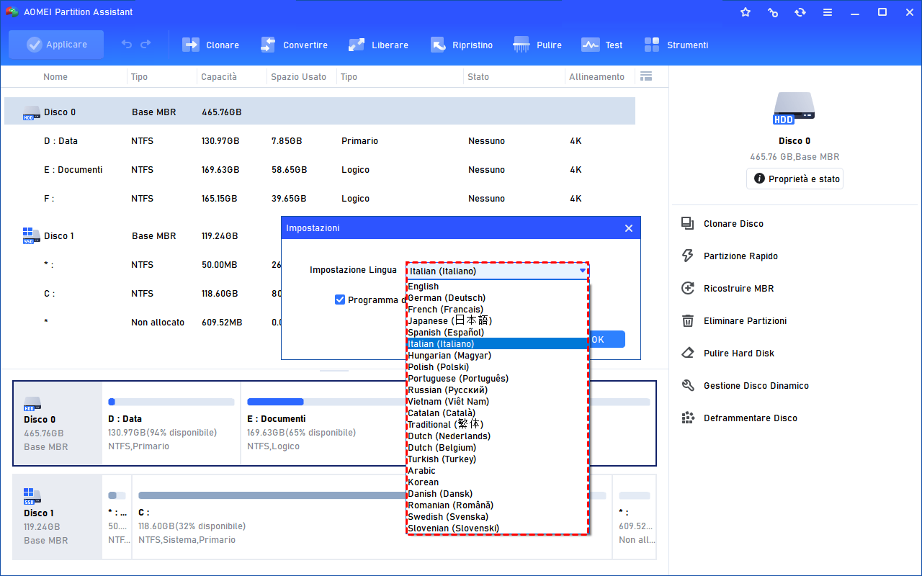Open the Strumenti toolbar menu
The height and width of the screenshot is (576, 922).
676,45
